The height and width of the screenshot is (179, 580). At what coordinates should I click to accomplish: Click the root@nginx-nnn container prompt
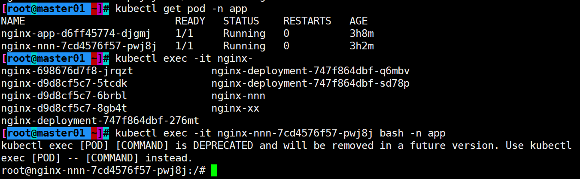click(103, 170)
